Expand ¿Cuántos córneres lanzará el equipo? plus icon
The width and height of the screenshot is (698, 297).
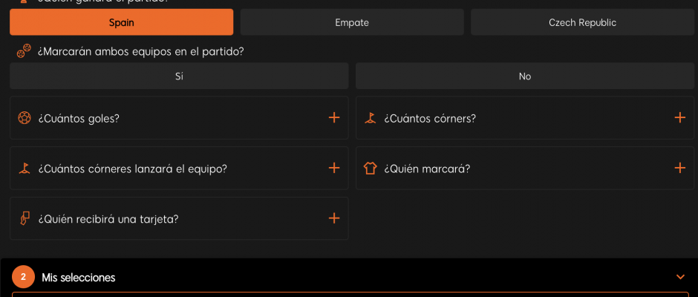(334, 168)
